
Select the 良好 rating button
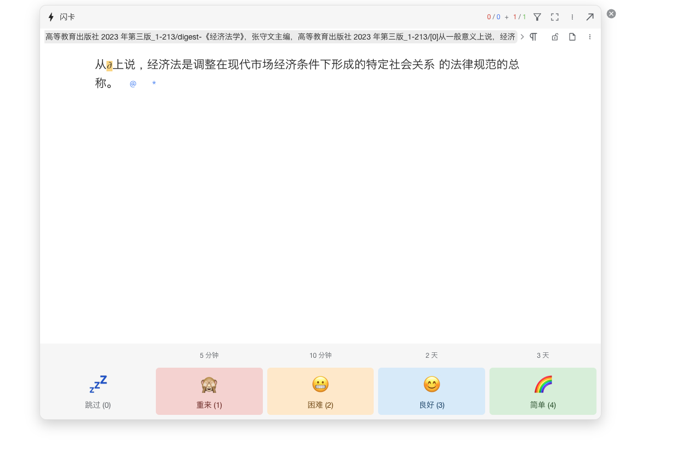click(x=431, y=391)
